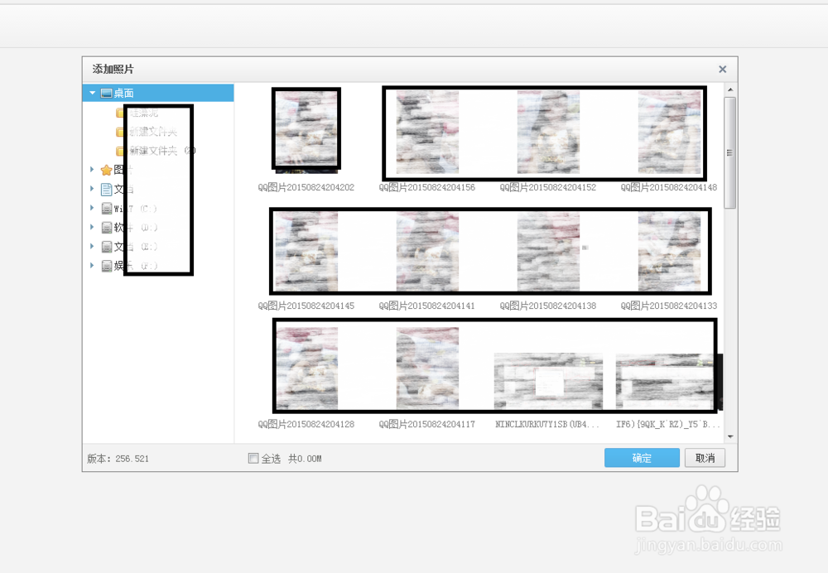Viewport: 828px width, 573px height.
Task: Click the scrollbar down arrow
Action: point(730,436)
